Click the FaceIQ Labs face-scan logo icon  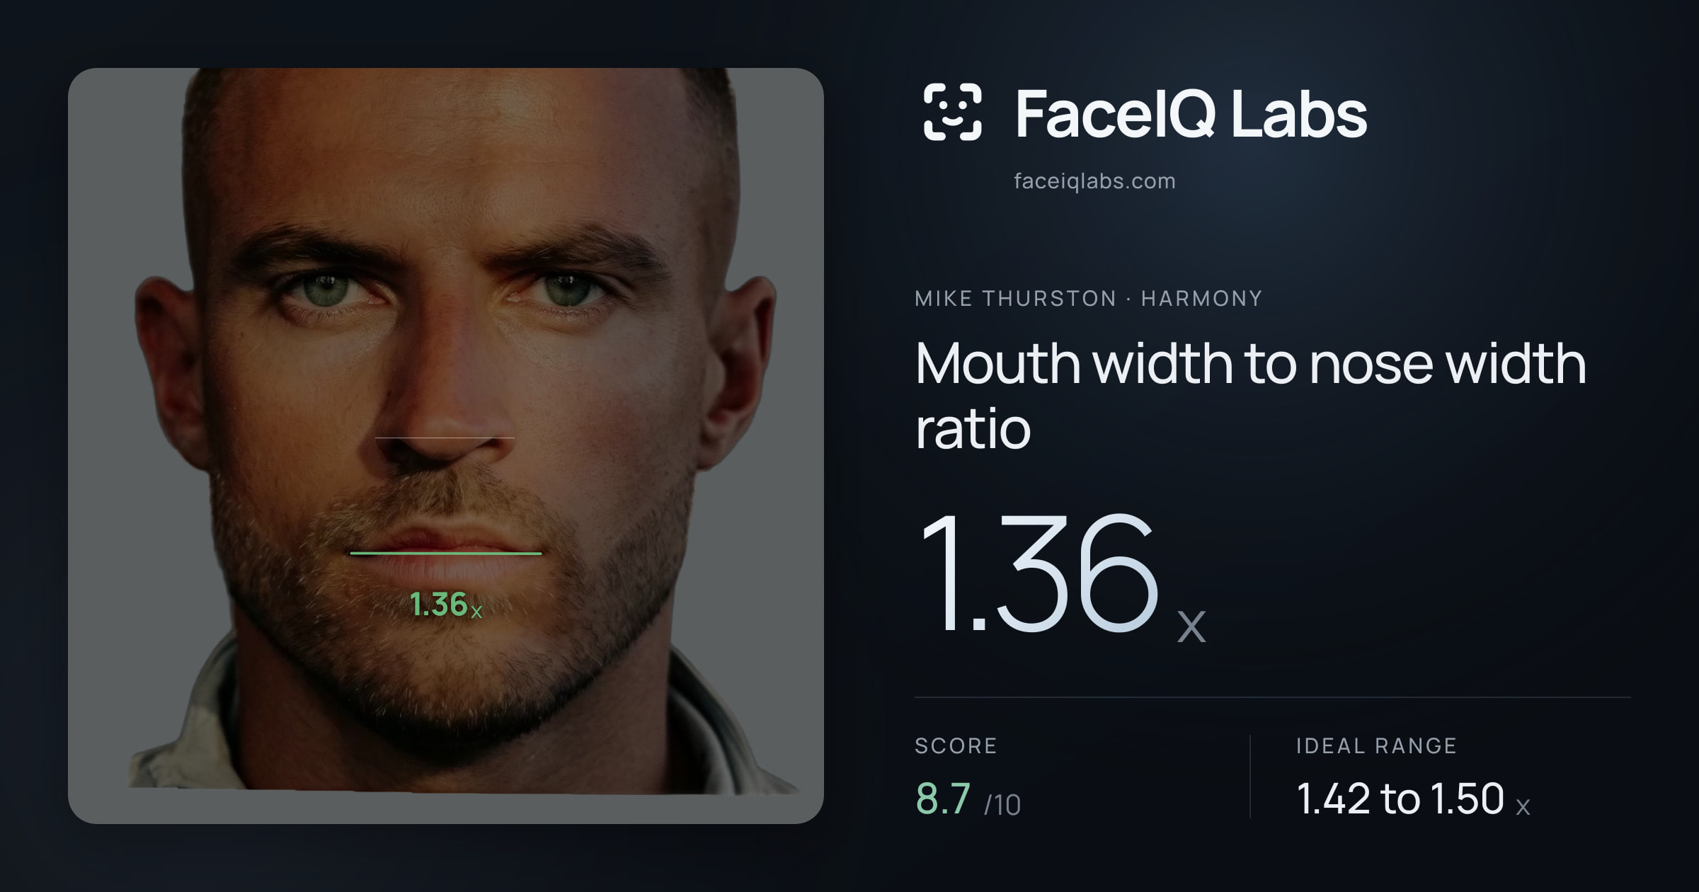coord(953,112)
